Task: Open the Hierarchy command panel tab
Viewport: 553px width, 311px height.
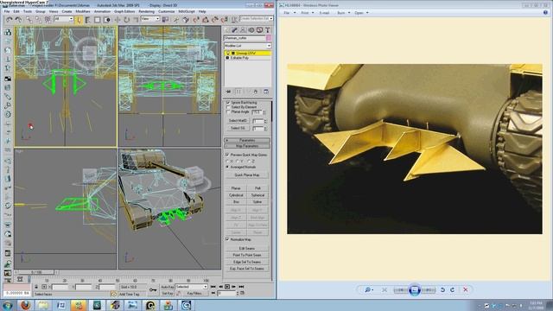Action: pos(243,30)
